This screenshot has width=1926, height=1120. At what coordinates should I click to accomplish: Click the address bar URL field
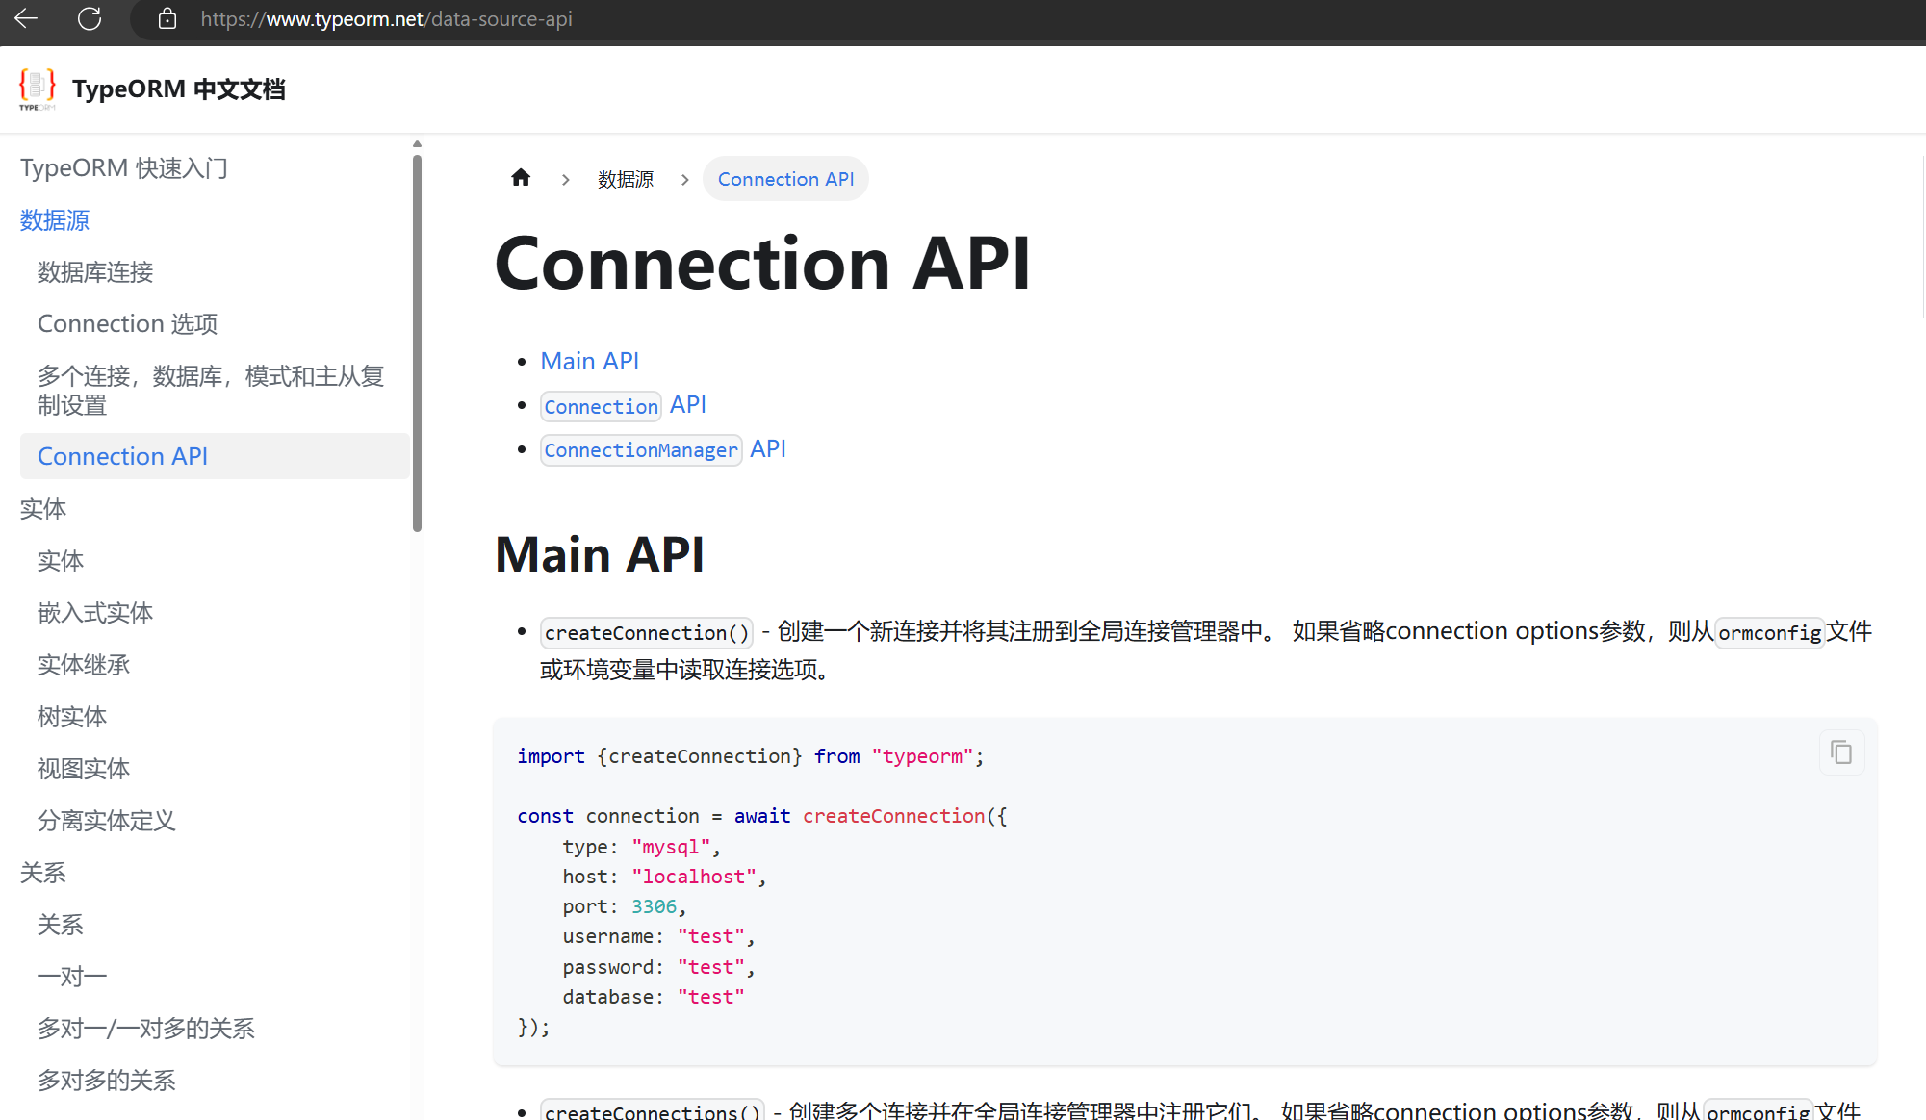coord(387,19)
